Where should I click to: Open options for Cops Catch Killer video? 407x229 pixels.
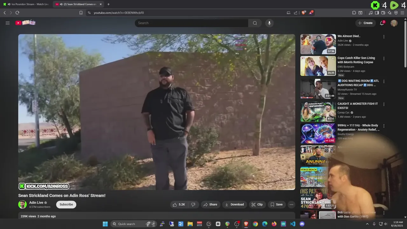[384, 59]
